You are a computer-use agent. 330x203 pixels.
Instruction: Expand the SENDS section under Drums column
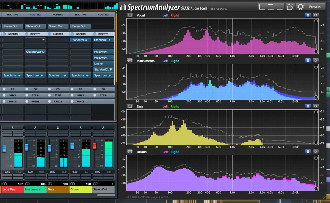point(81,102)
